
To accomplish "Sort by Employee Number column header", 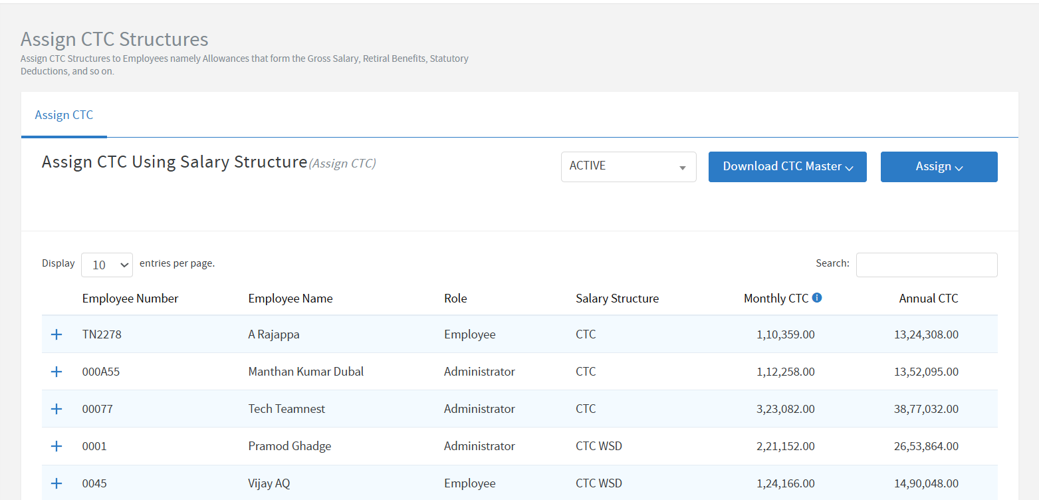I will coord(130,299).
